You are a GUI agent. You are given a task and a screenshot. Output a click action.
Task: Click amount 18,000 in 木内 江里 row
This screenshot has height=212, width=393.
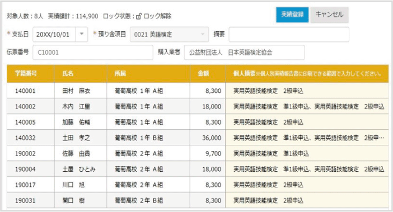coord(212,107)
